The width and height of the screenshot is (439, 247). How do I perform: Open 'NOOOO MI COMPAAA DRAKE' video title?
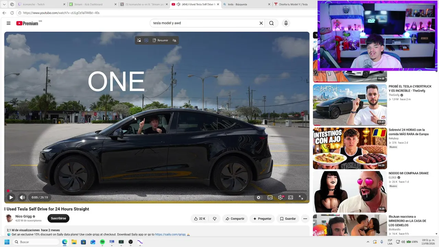[408, 173]
